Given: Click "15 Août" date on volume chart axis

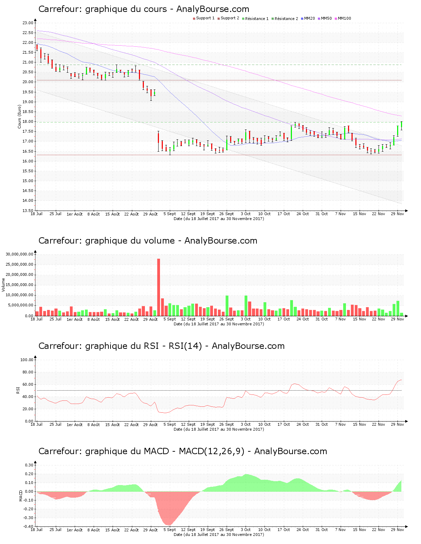Looking at the screenshot, I should coord(113,319).
